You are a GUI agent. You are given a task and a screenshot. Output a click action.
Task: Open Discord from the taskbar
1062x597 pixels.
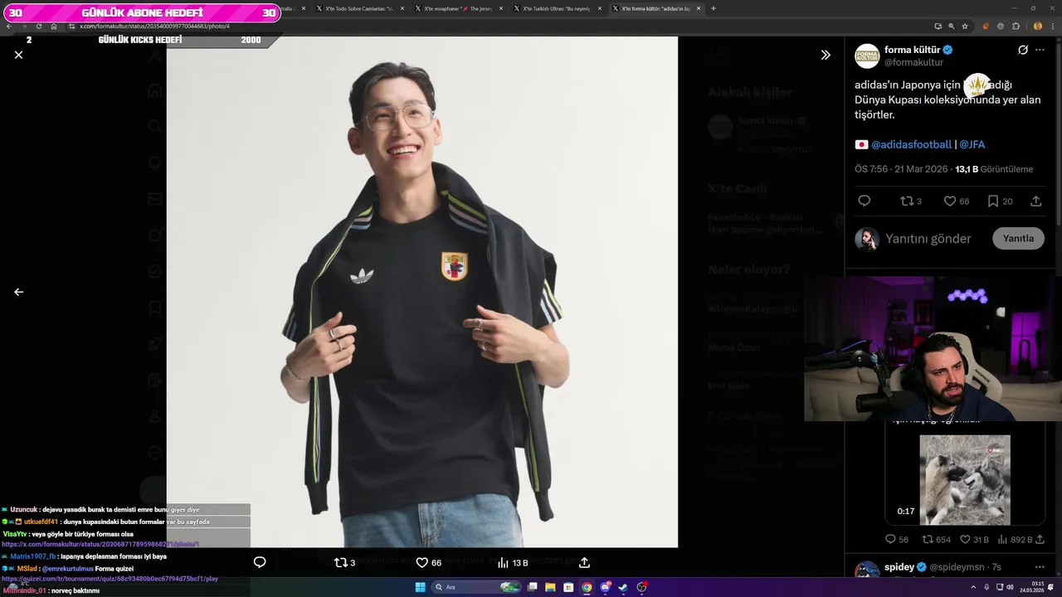tap(606, 587)
